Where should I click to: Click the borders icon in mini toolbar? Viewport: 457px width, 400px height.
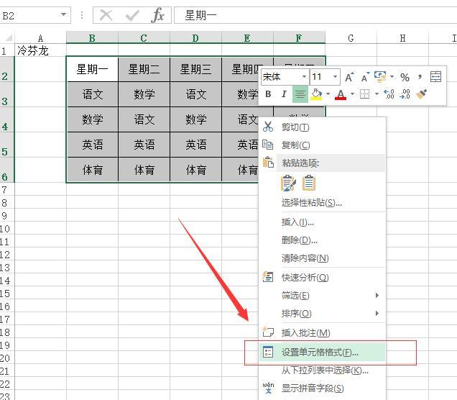(364, 94)
